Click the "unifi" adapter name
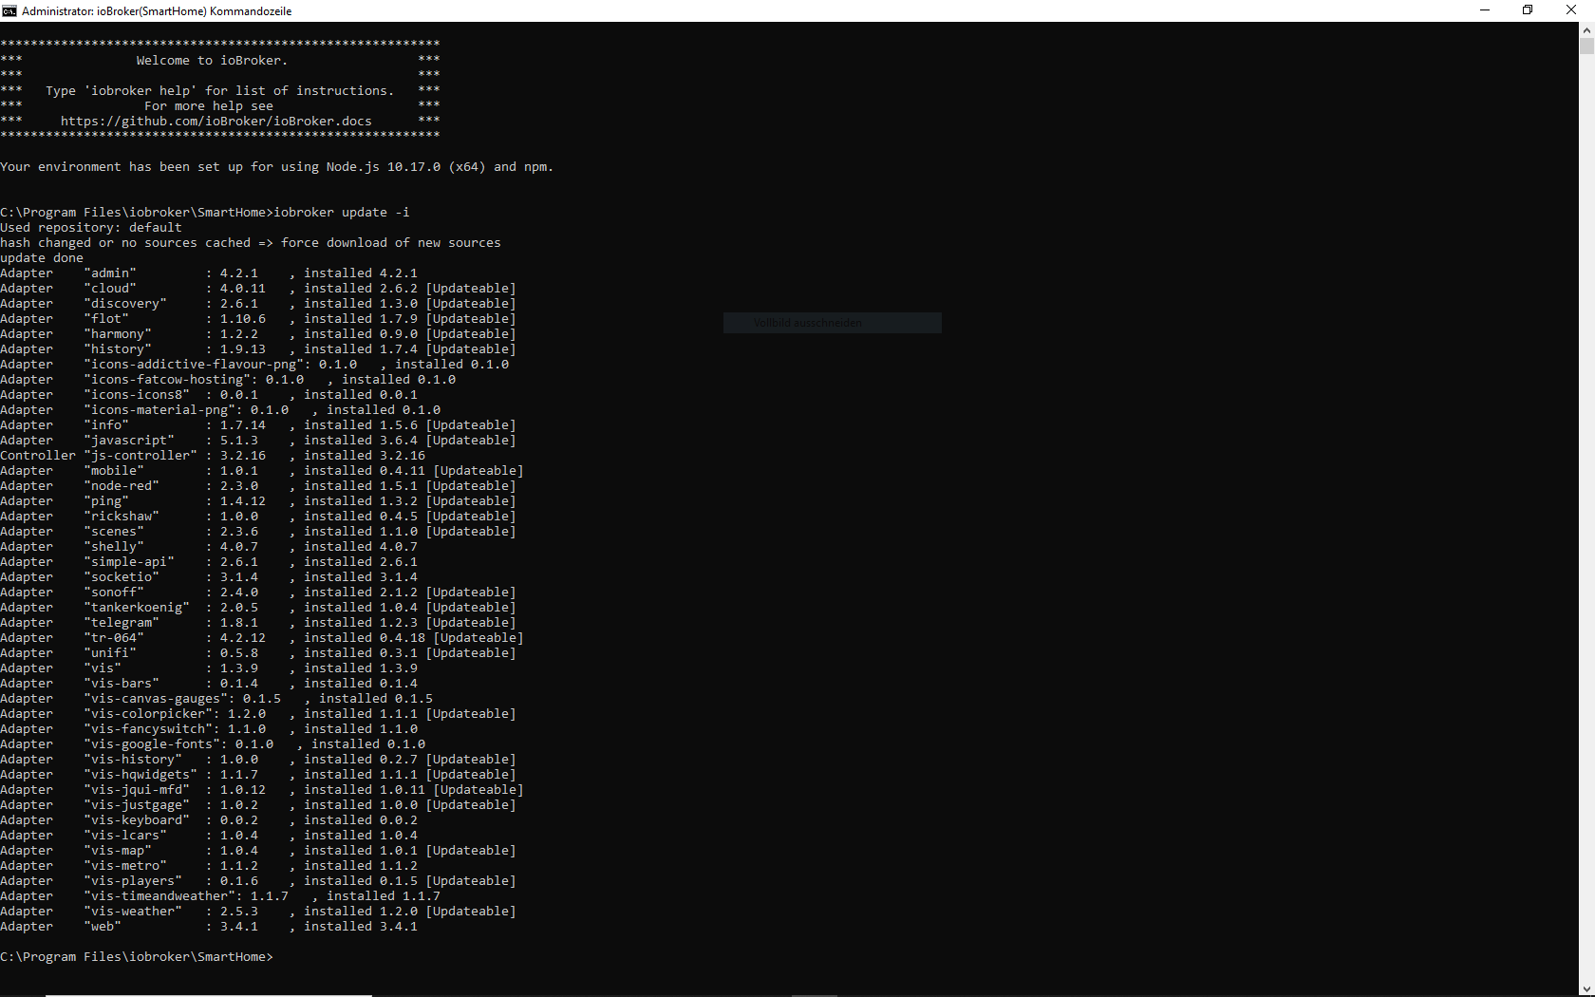This screenshot has height=997, width=1595. [110, 653]
